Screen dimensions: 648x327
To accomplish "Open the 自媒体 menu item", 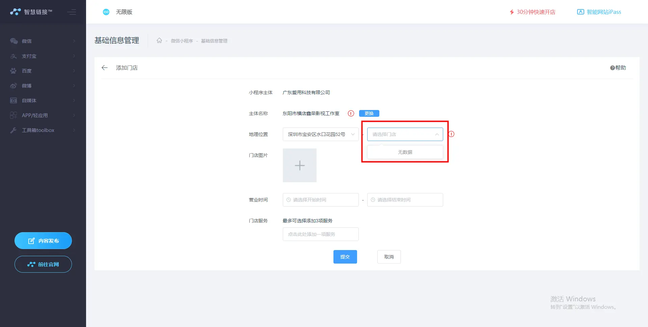I will coord(43,101).
